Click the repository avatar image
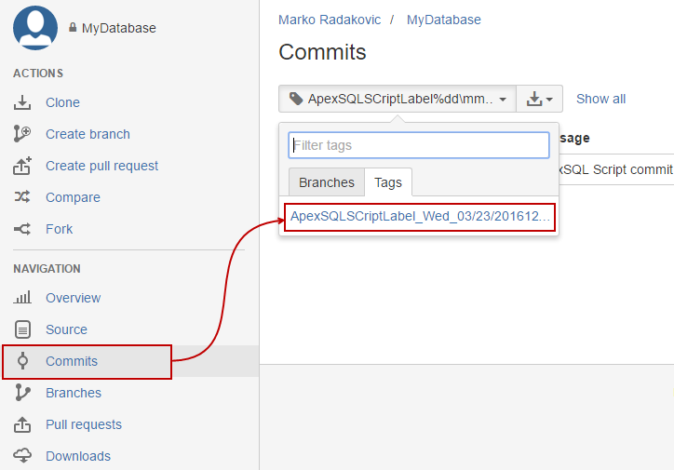This screenshot has width=674, height=470. click(x=35, y=27)
